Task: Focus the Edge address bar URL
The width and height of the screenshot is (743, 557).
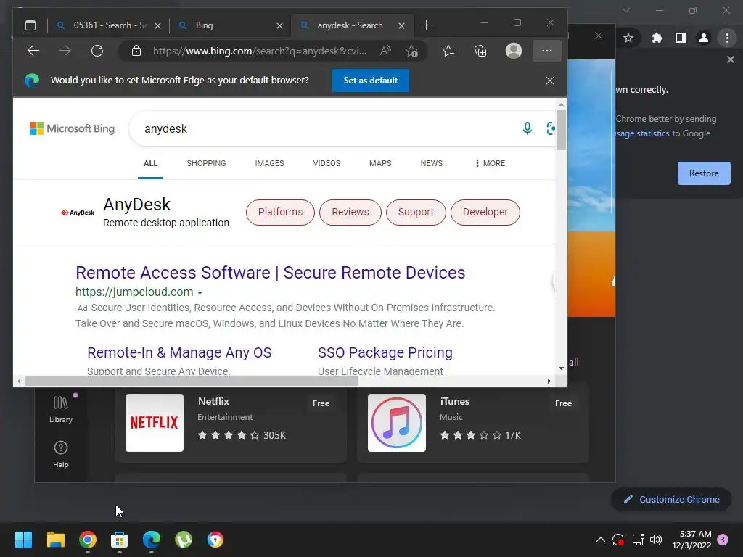Action: coord(259,51)
